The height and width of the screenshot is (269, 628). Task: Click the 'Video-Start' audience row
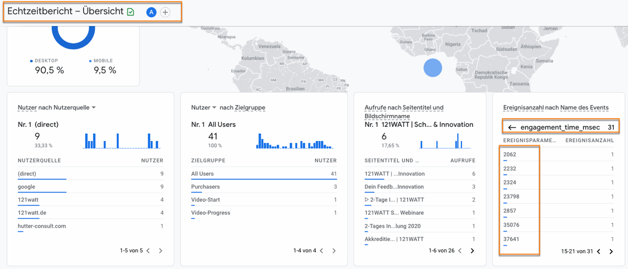[x=206, y=200]
